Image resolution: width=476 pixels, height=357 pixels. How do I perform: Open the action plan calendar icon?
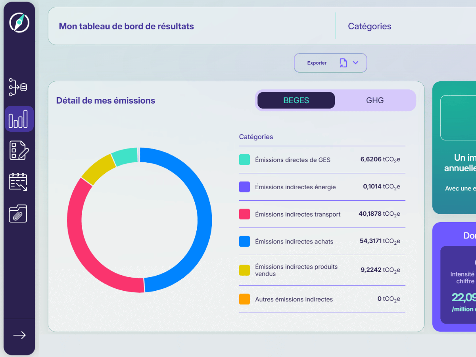coord(18,182)
